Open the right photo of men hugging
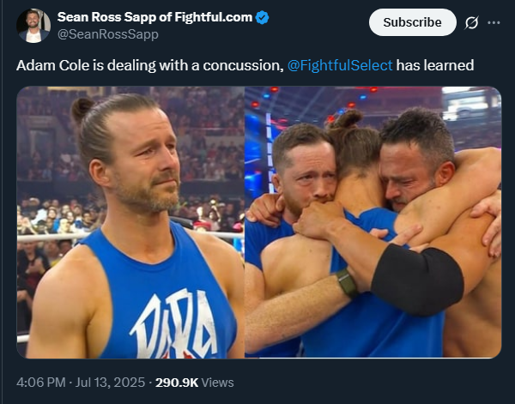The image size is (515, 404). point(373,221)
